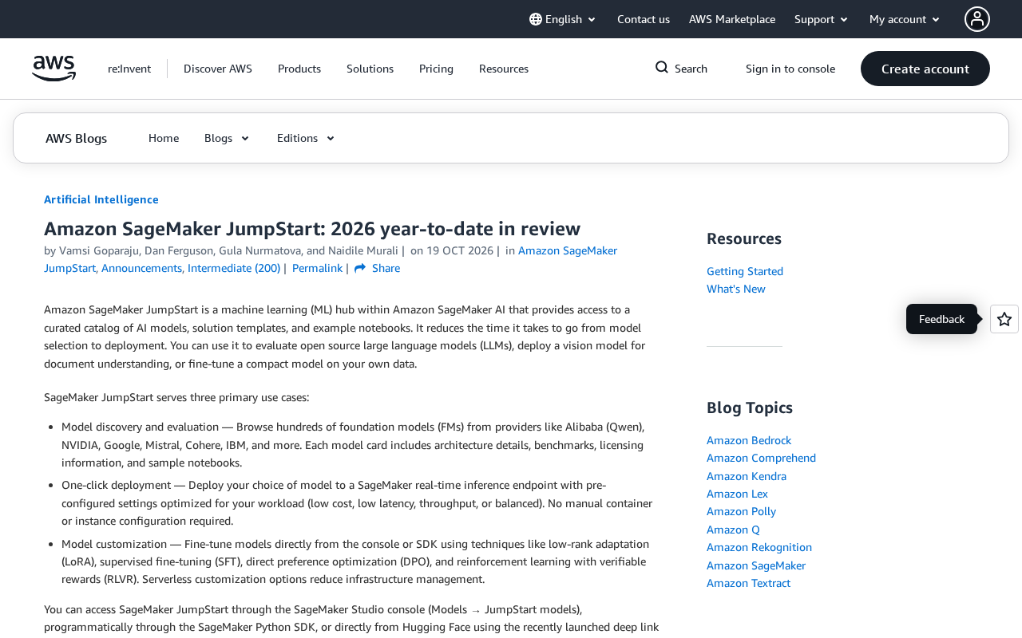1022x638 pixels.
Task: Click the globe language icon
Action: 536,19
